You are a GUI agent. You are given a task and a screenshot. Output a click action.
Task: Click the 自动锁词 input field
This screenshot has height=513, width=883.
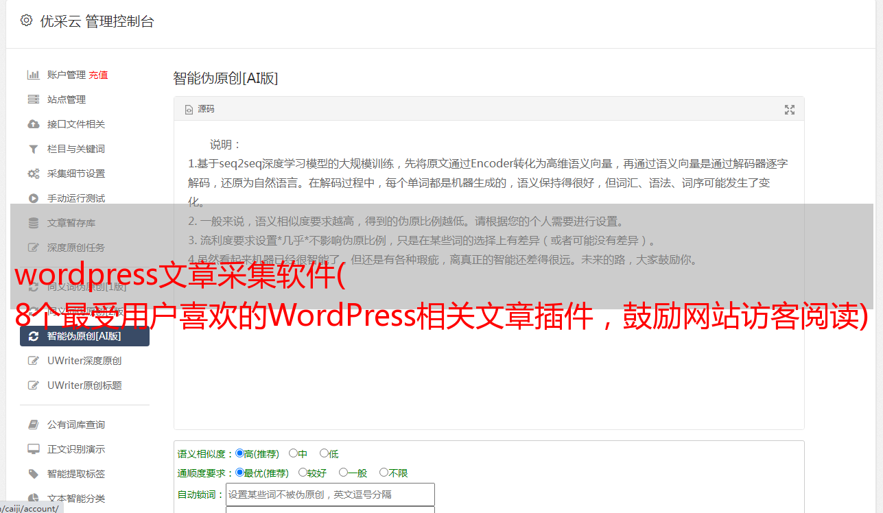(x=330, y=494)
